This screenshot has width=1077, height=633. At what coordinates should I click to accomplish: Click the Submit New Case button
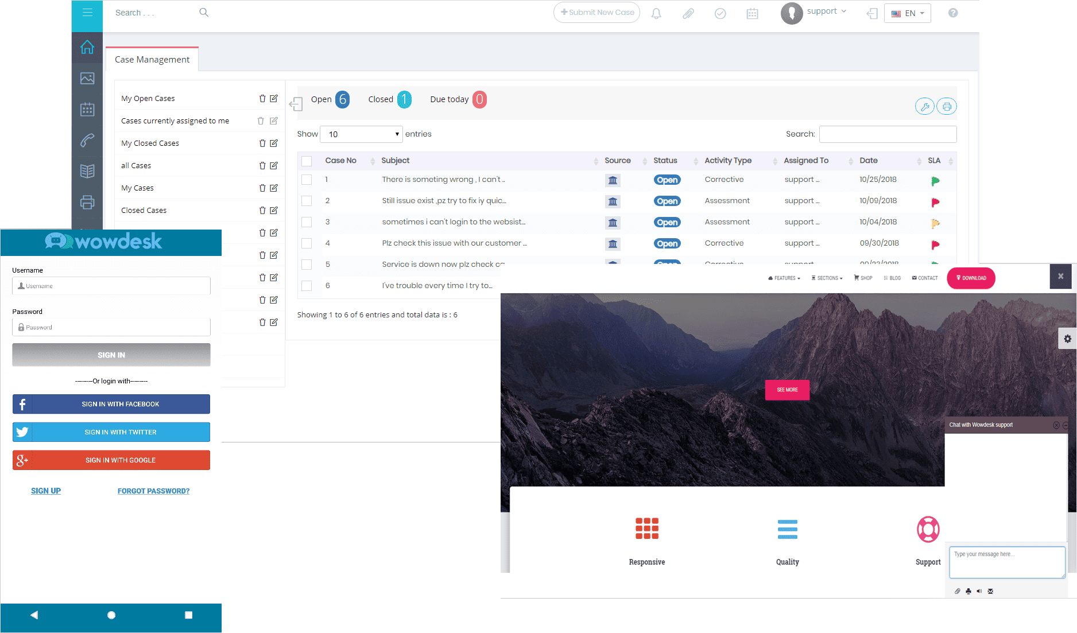point(596,12)
